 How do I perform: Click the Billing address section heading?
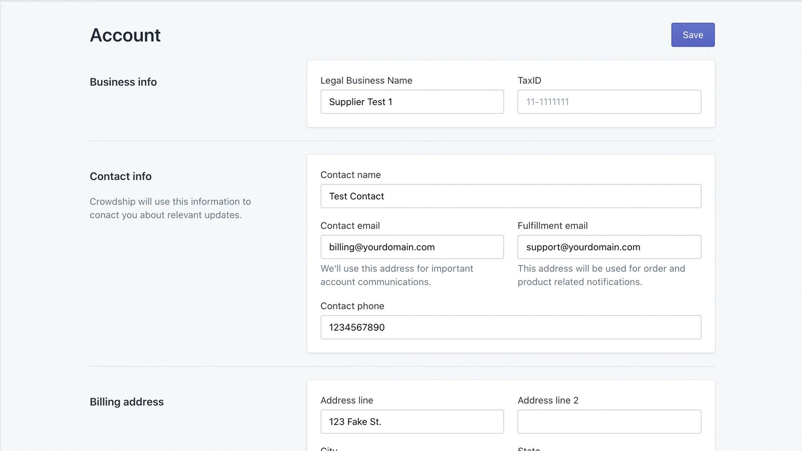click(x=127, y=402)
